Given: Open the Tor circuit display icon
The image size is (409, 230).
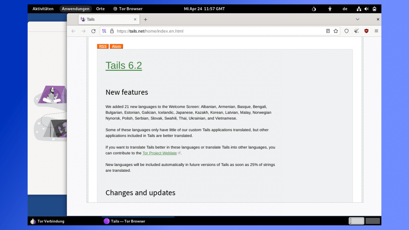Looking at the screenshot, I should click(x=104, y=31).
